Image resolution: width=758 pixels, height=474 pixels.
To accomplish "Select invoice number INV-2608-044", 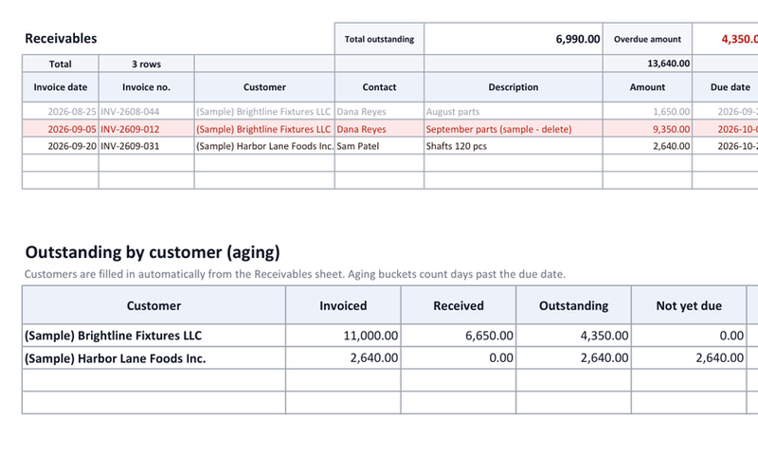I will pyautogui.click(x=147, y=111).
